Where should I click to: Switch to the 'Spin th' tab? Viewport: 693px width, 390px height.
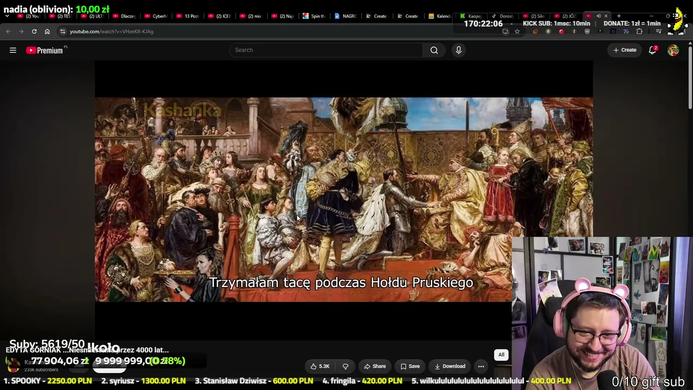click(314, 16)
